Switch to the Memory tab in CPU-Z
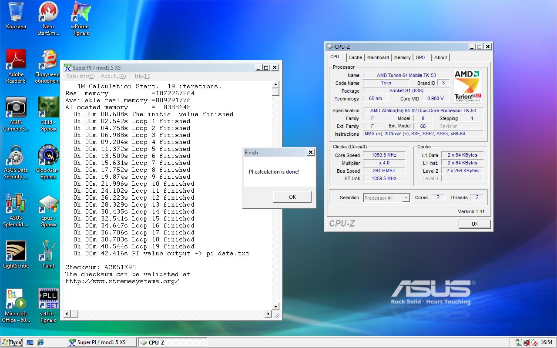The width and height of the screenshot is (557, 348). (402, 57)
